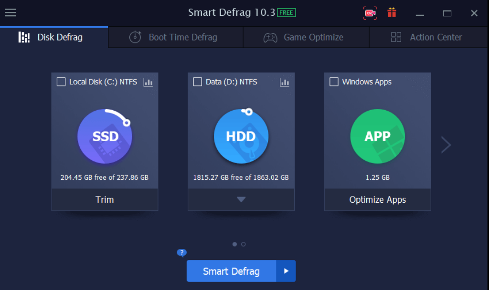The height and width of the screenshot is (290, 489).
Task: Click the 'Data (D:) NTFS' label
Action: point(232,82)
